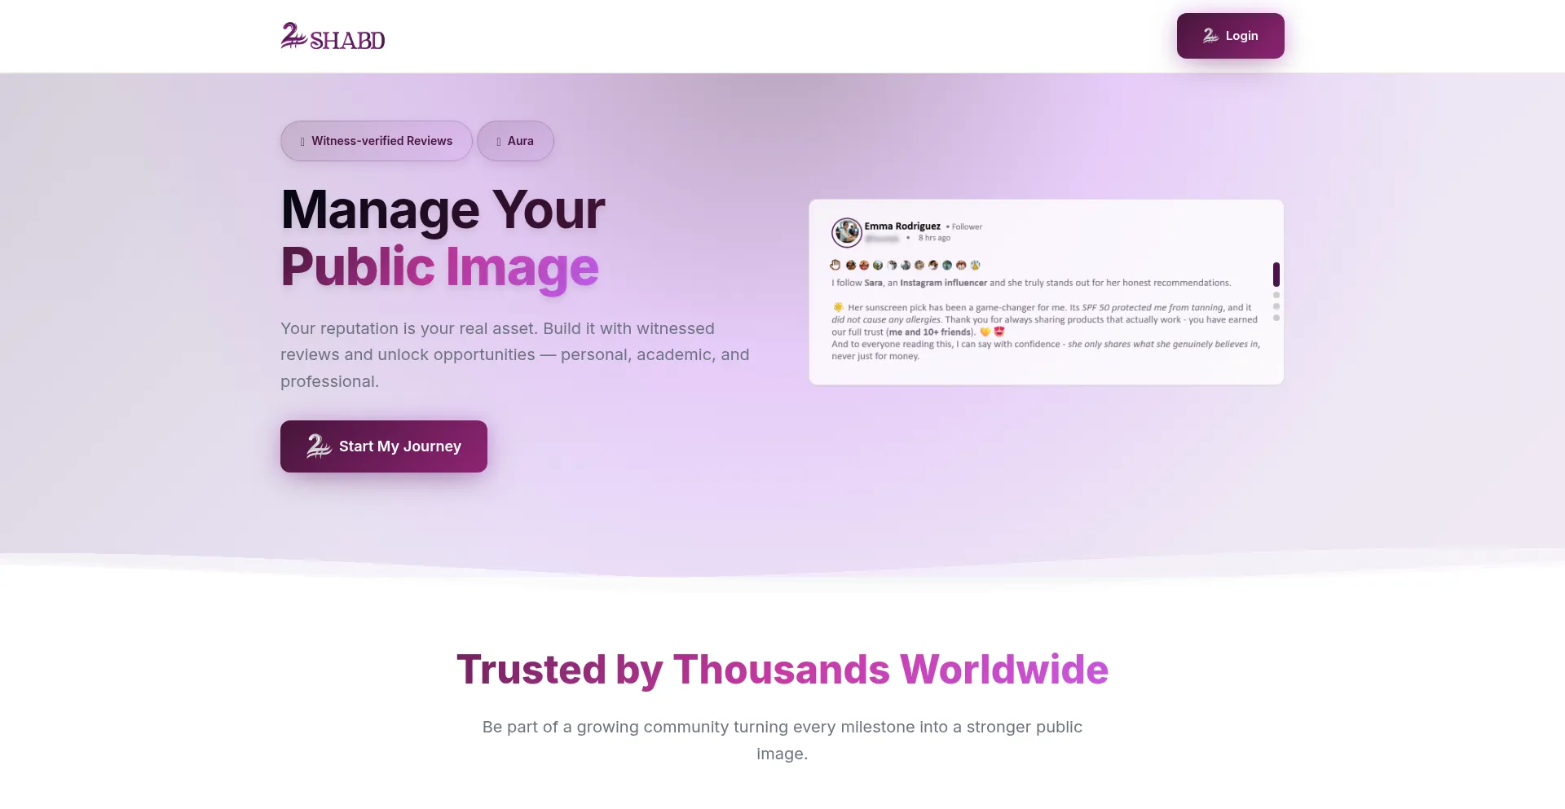The width and height of the screenshot is (1565, 809).
Task: Click the swan icon inside Login button
Action: (x=1210, y=36)
